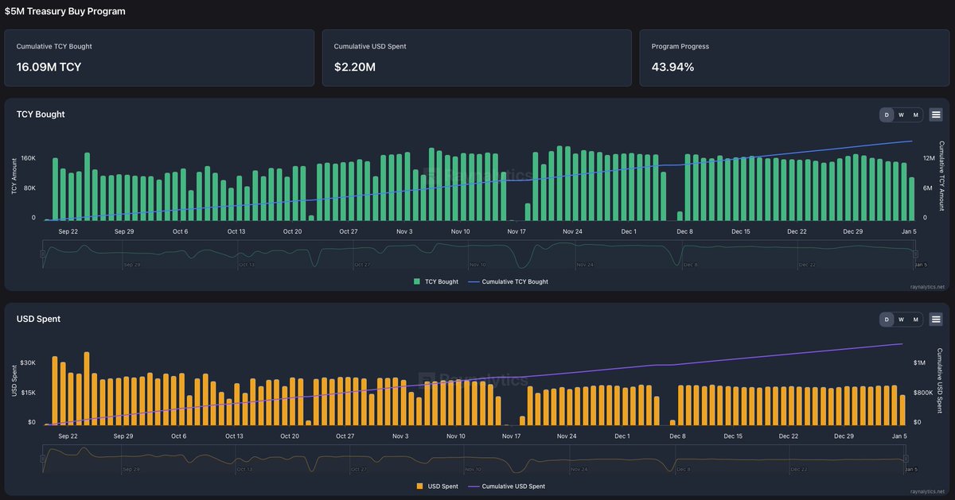Click the blue cumulative TCY line end point
Image resolution: width=955 pixels, height=500 pixels.
(911, 141)
